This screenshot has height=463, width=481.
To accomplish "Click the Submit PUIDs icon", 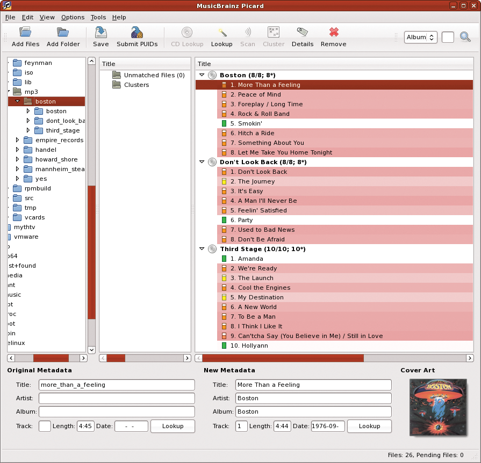I will point(137,32).
